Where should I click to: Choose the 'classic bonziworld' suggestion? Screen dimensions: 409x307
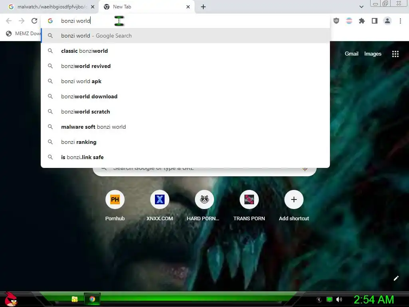pos(185,51)
